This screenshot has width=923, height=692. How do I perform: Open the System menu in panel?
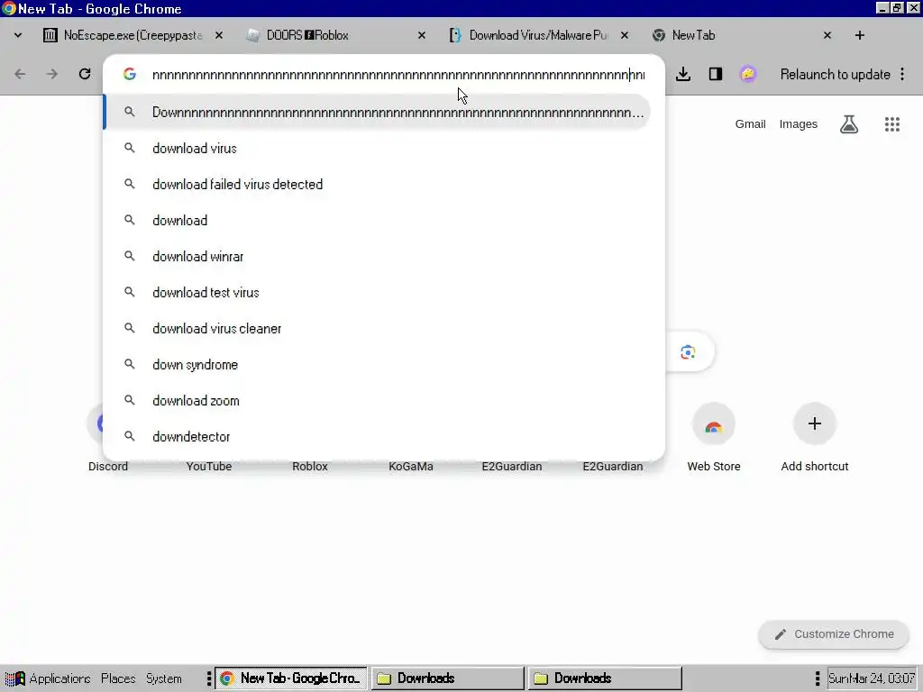164,678
